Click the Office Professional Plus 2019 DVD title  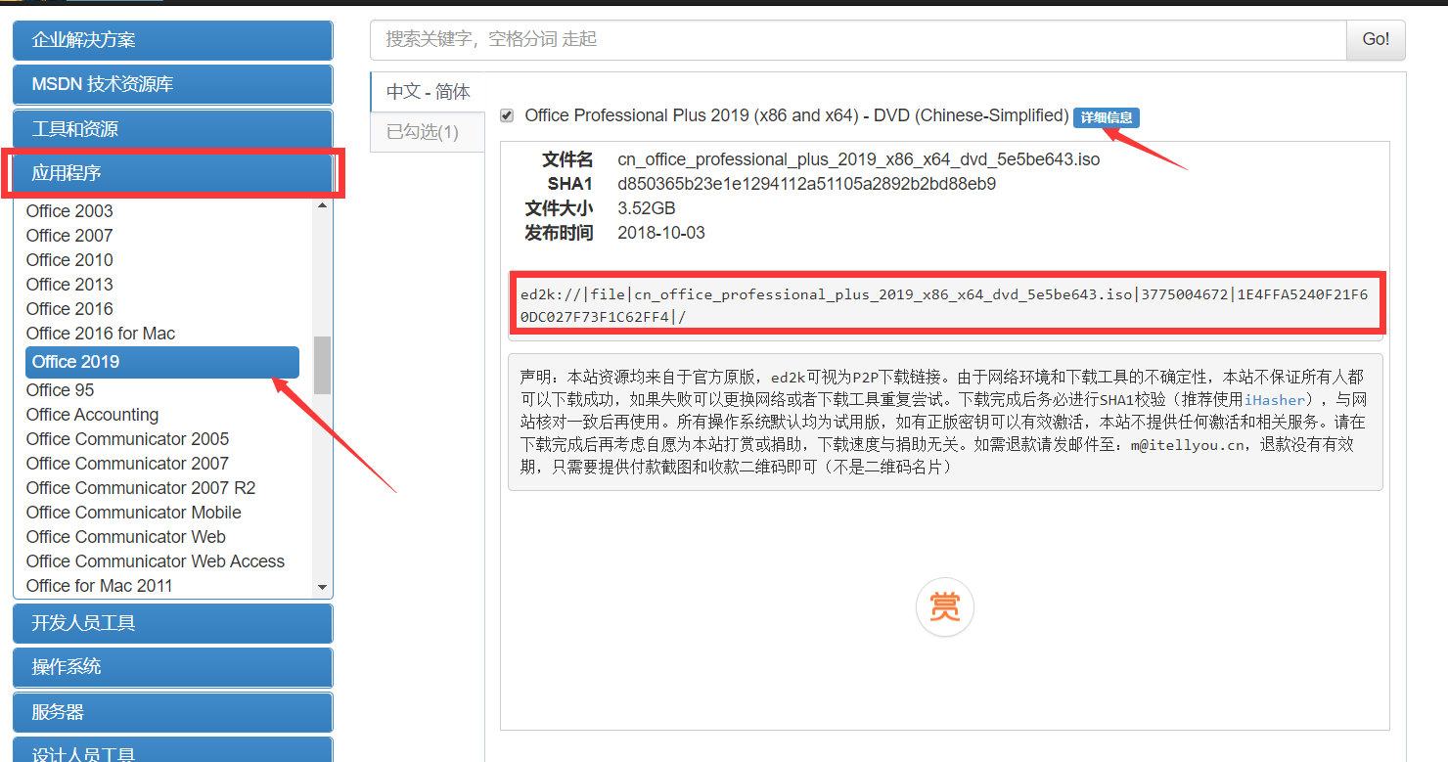[796, 115]
